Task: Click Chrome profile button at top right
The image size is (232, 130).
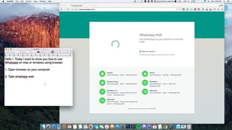Action: 221,5
